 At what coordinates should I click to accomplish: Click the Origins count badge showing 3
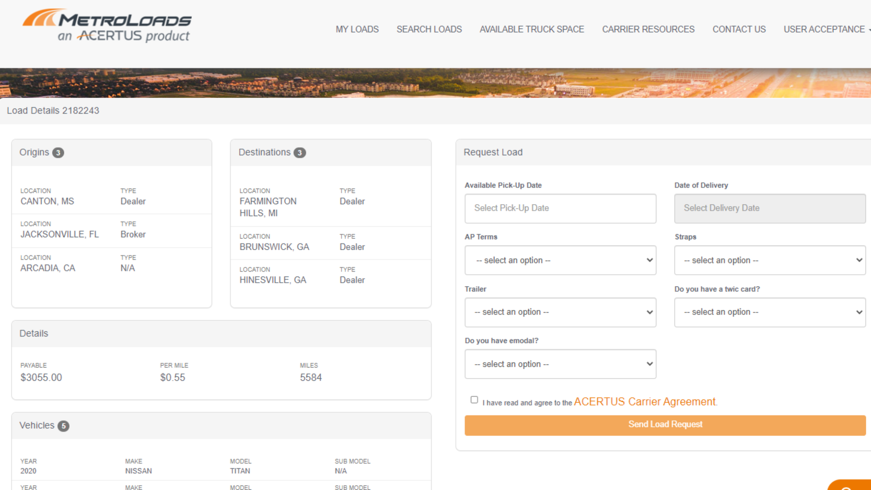click(x=58, y=153)
